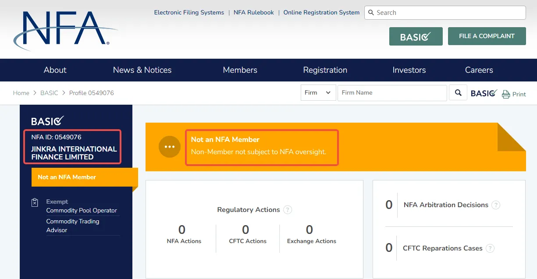Click the NFA Arbitration Decisions label
Screen dimensions: 537x279
tap(446, 205)
